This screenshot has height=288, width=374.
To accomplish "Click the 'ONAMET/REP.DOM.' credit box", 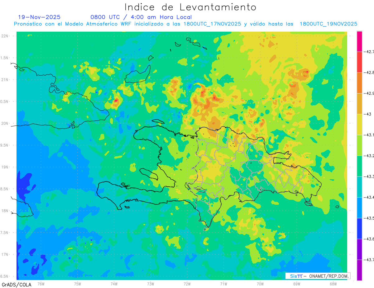I will point(318,276).
